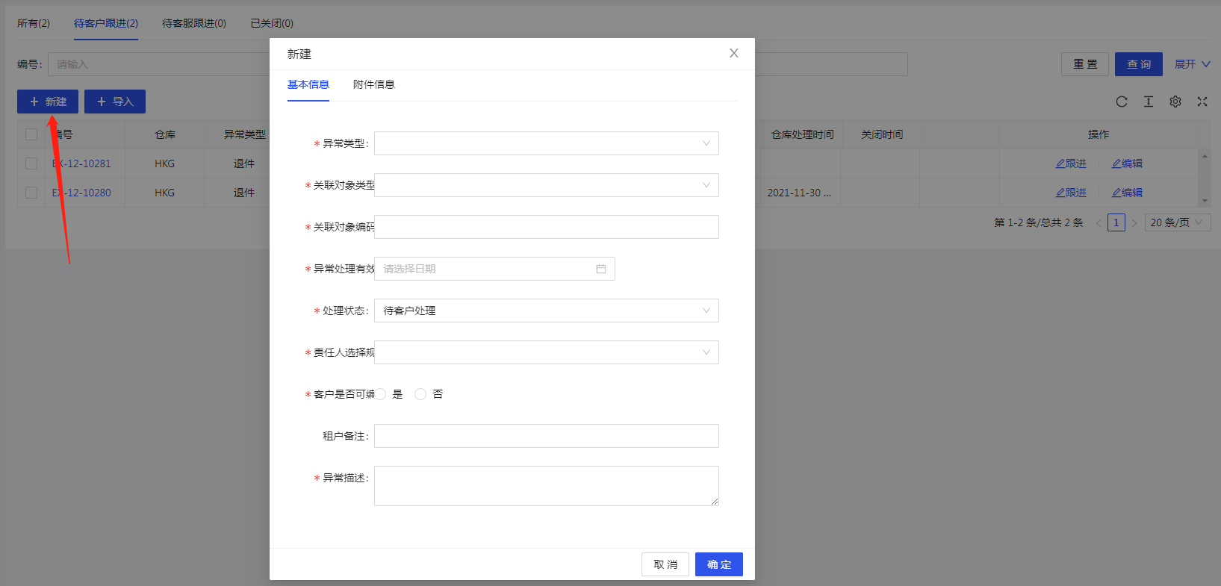Click the 确定 button
1221x586 pixels.
(719, 564)
